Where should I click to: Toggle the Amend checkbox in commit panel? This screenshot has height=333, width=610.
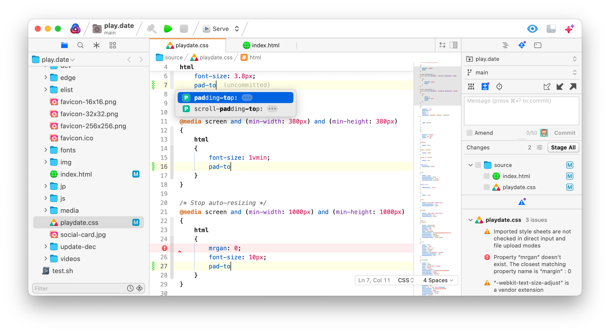click(469, 133)
